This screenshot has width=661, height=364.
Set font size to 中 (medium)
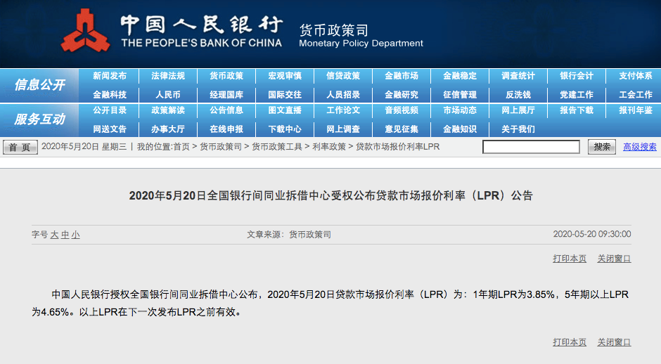(x=65, y=235)
